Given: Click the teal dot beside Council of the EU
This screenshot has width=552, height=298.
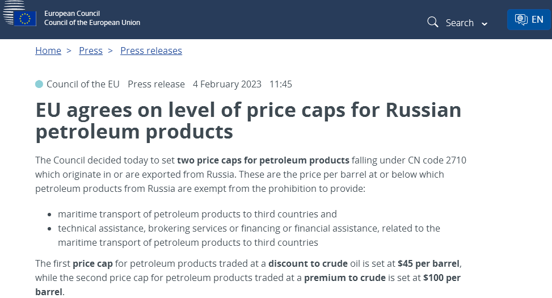Looking at the screenshot, I should click(39, 84).
